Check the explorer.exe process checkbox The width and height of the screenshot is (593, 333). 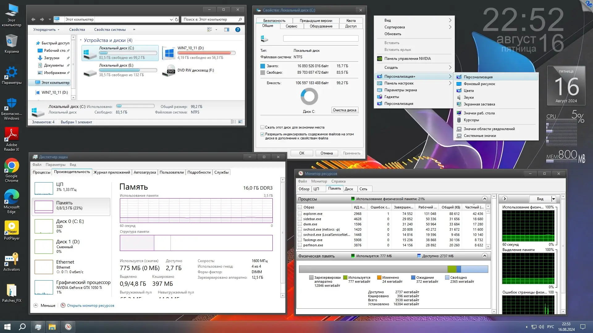[x=300, y=214]
